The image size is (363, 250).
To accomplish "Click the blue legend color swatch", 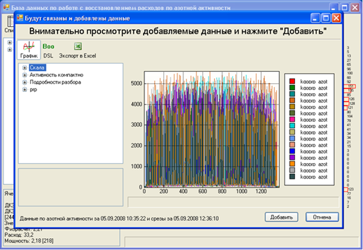I will (292, 151).
